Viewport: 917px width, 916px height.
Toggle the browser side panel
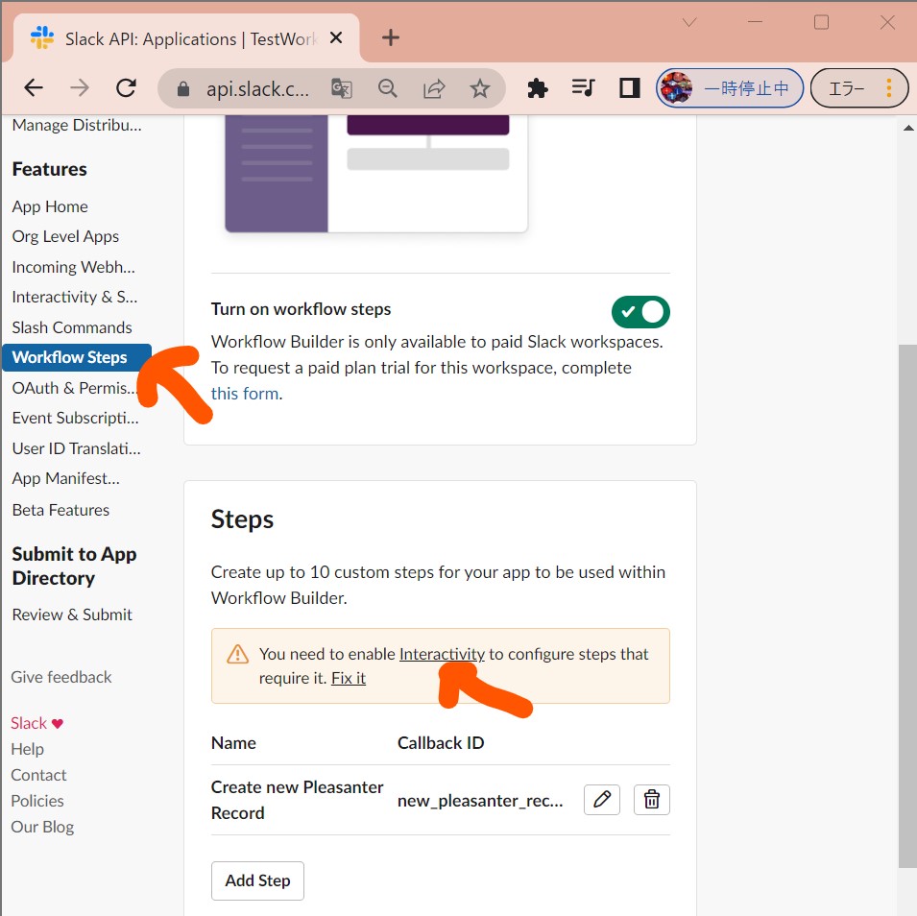[x=629, y=88]
